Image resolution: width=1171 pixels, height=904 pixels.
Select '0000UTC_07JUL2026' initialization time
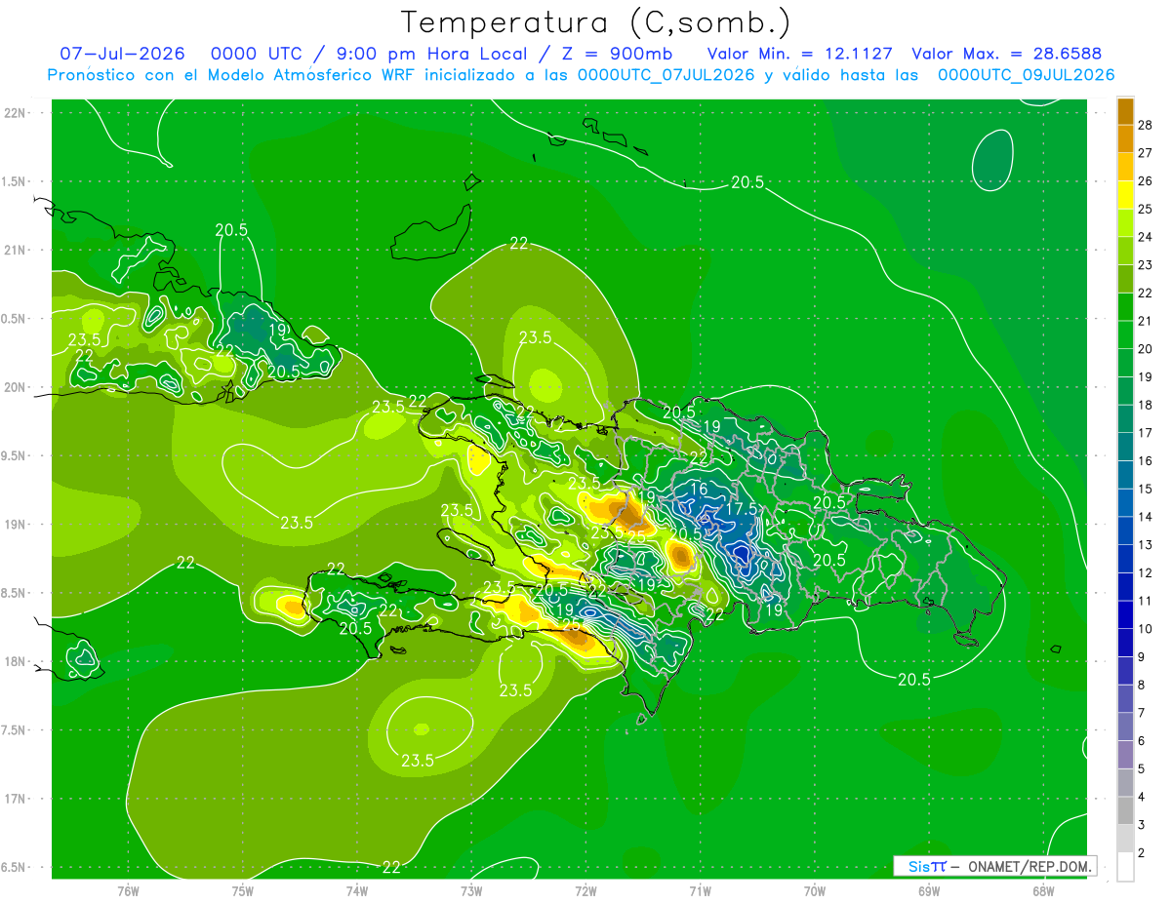(x=666, y=75)
